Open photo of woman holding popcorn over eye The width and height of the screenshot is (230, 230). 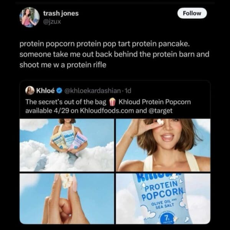[x=163, y=145]
